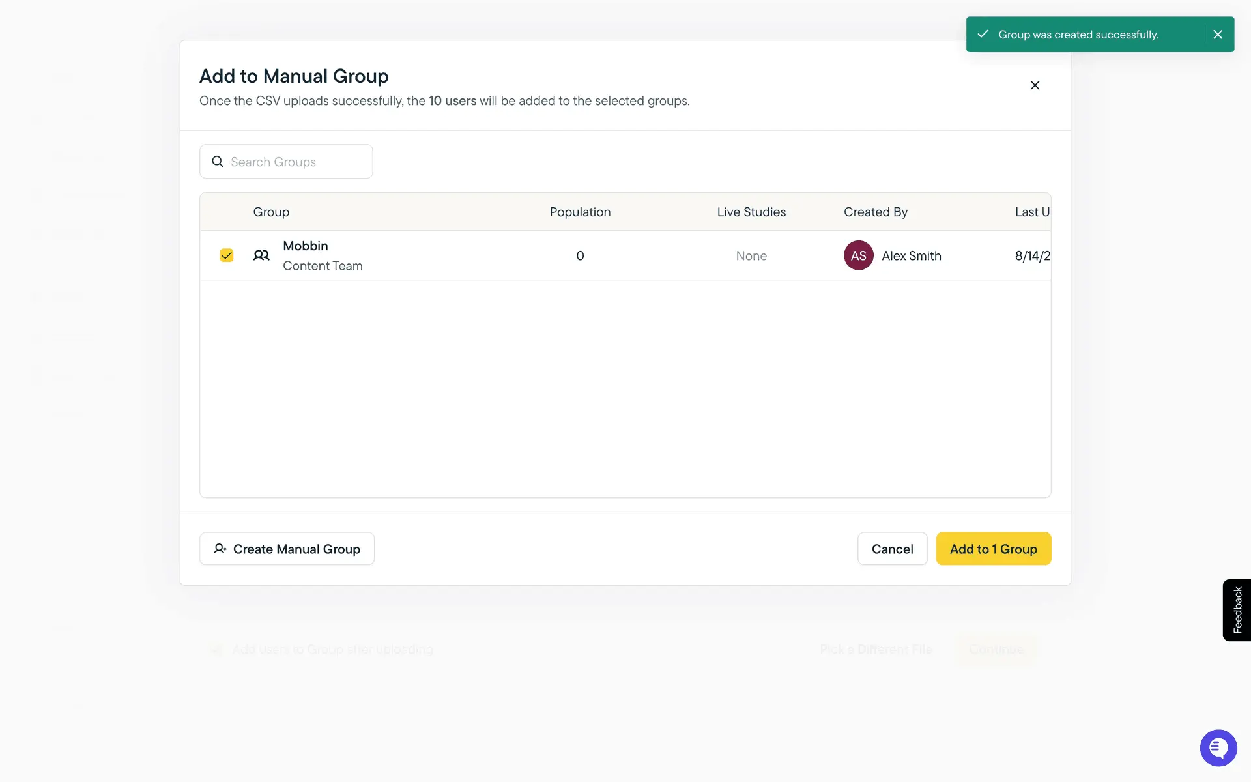Click the checkmark icon in success toast
Image resolution: width=1251 pixels, height=782 pixels.
pyautogui.click(x=983, y=34)
